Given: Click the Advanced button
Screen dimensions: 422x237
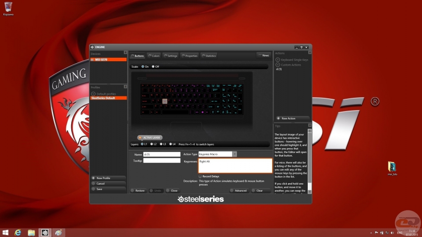Looking at the screenshot, I should (238, 191).
